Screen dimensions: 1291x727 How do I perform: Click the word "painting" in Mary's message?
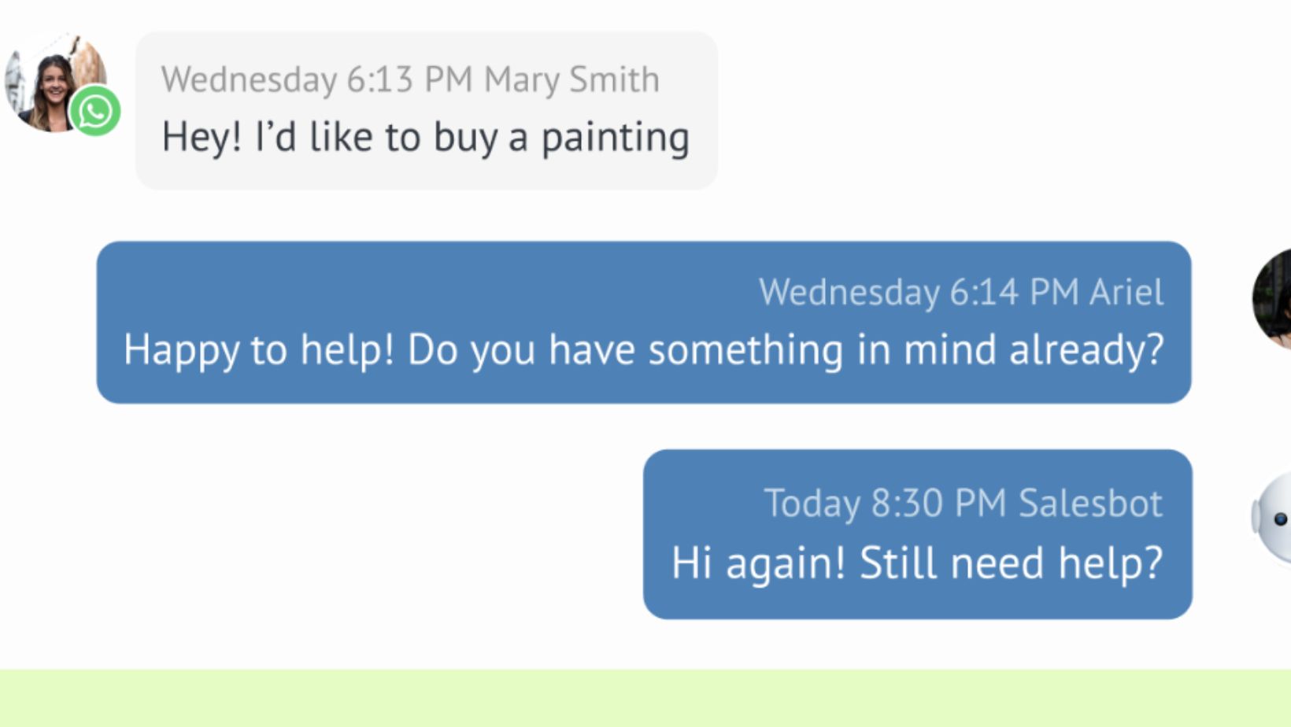click(615, 138)
